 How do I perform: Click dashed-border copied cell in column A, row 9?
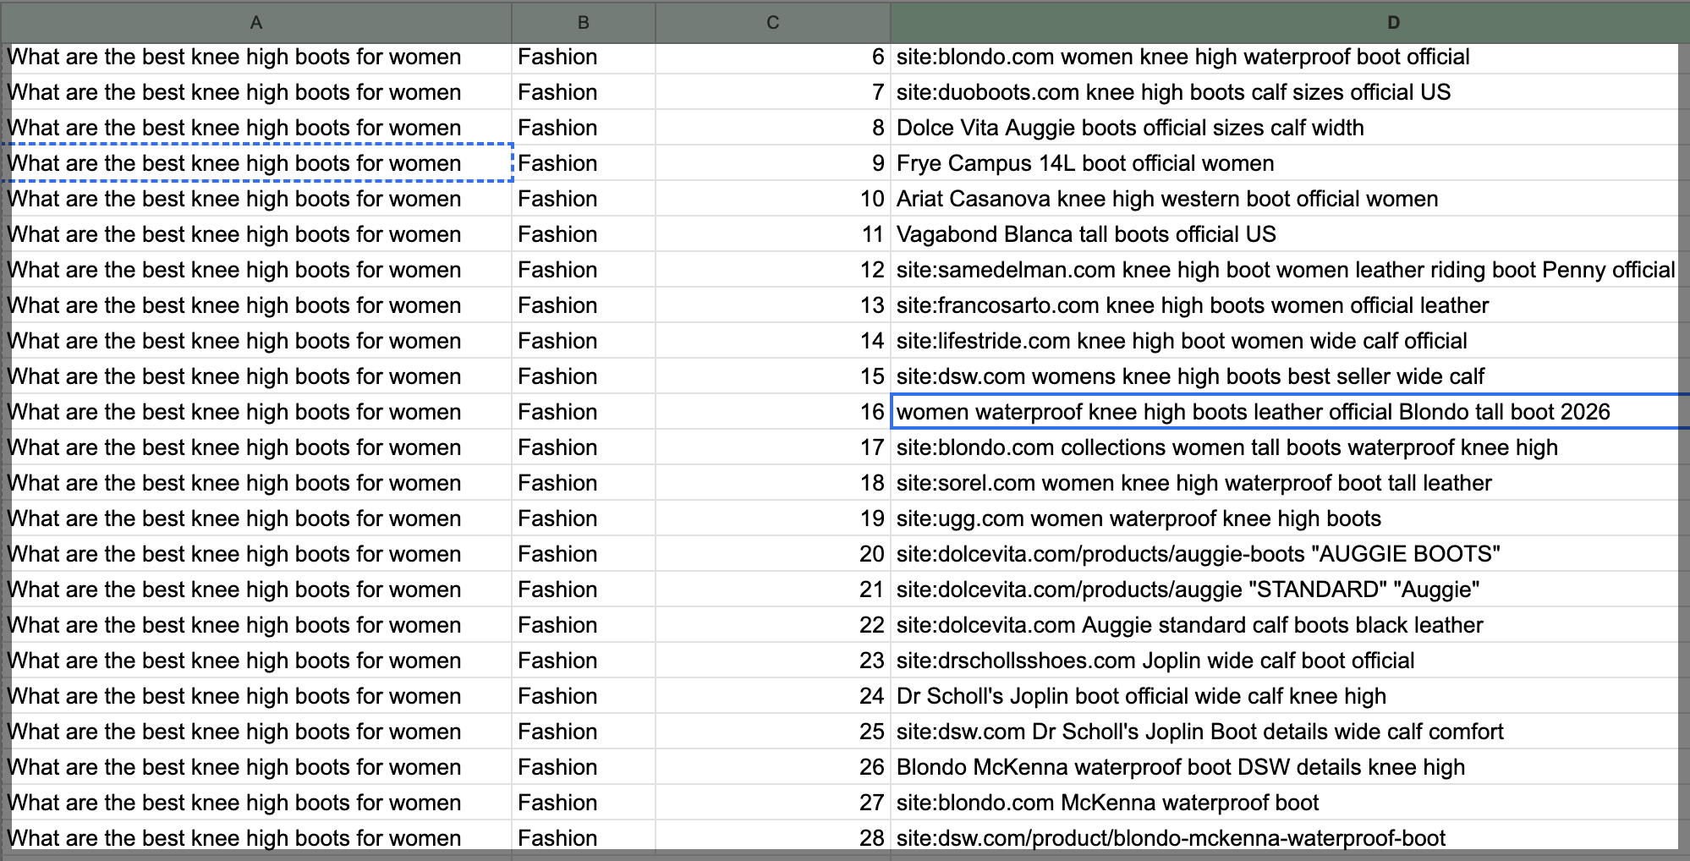(257, 163)
